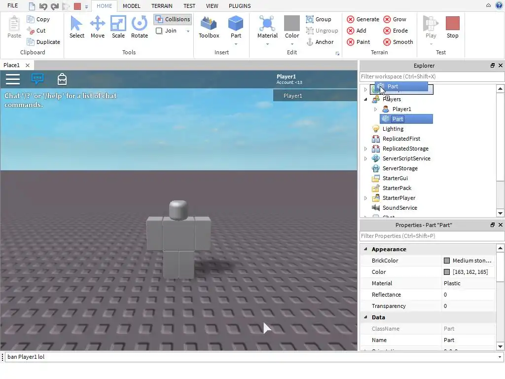The height and width of the screenshot is (379, 505).
Task: Open the Material dropdown arrow
Action: [x=267, y=44]
